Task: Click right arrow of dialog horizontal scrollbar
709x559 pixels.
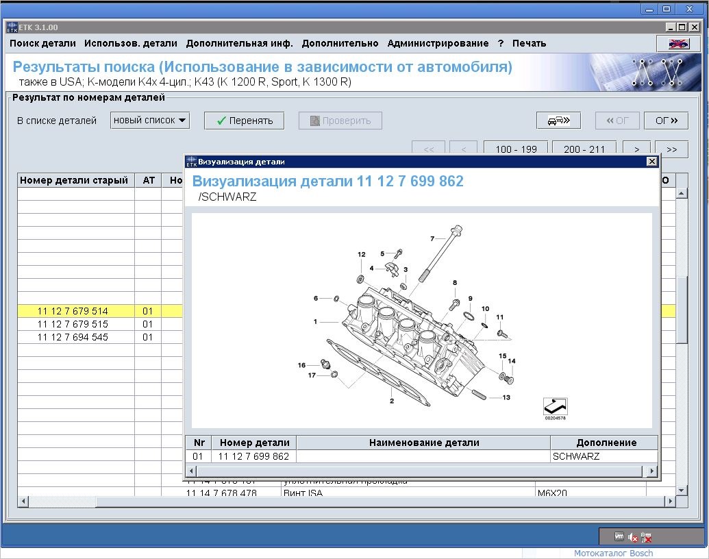Action: pyautogui.click(x=651, y=471)
